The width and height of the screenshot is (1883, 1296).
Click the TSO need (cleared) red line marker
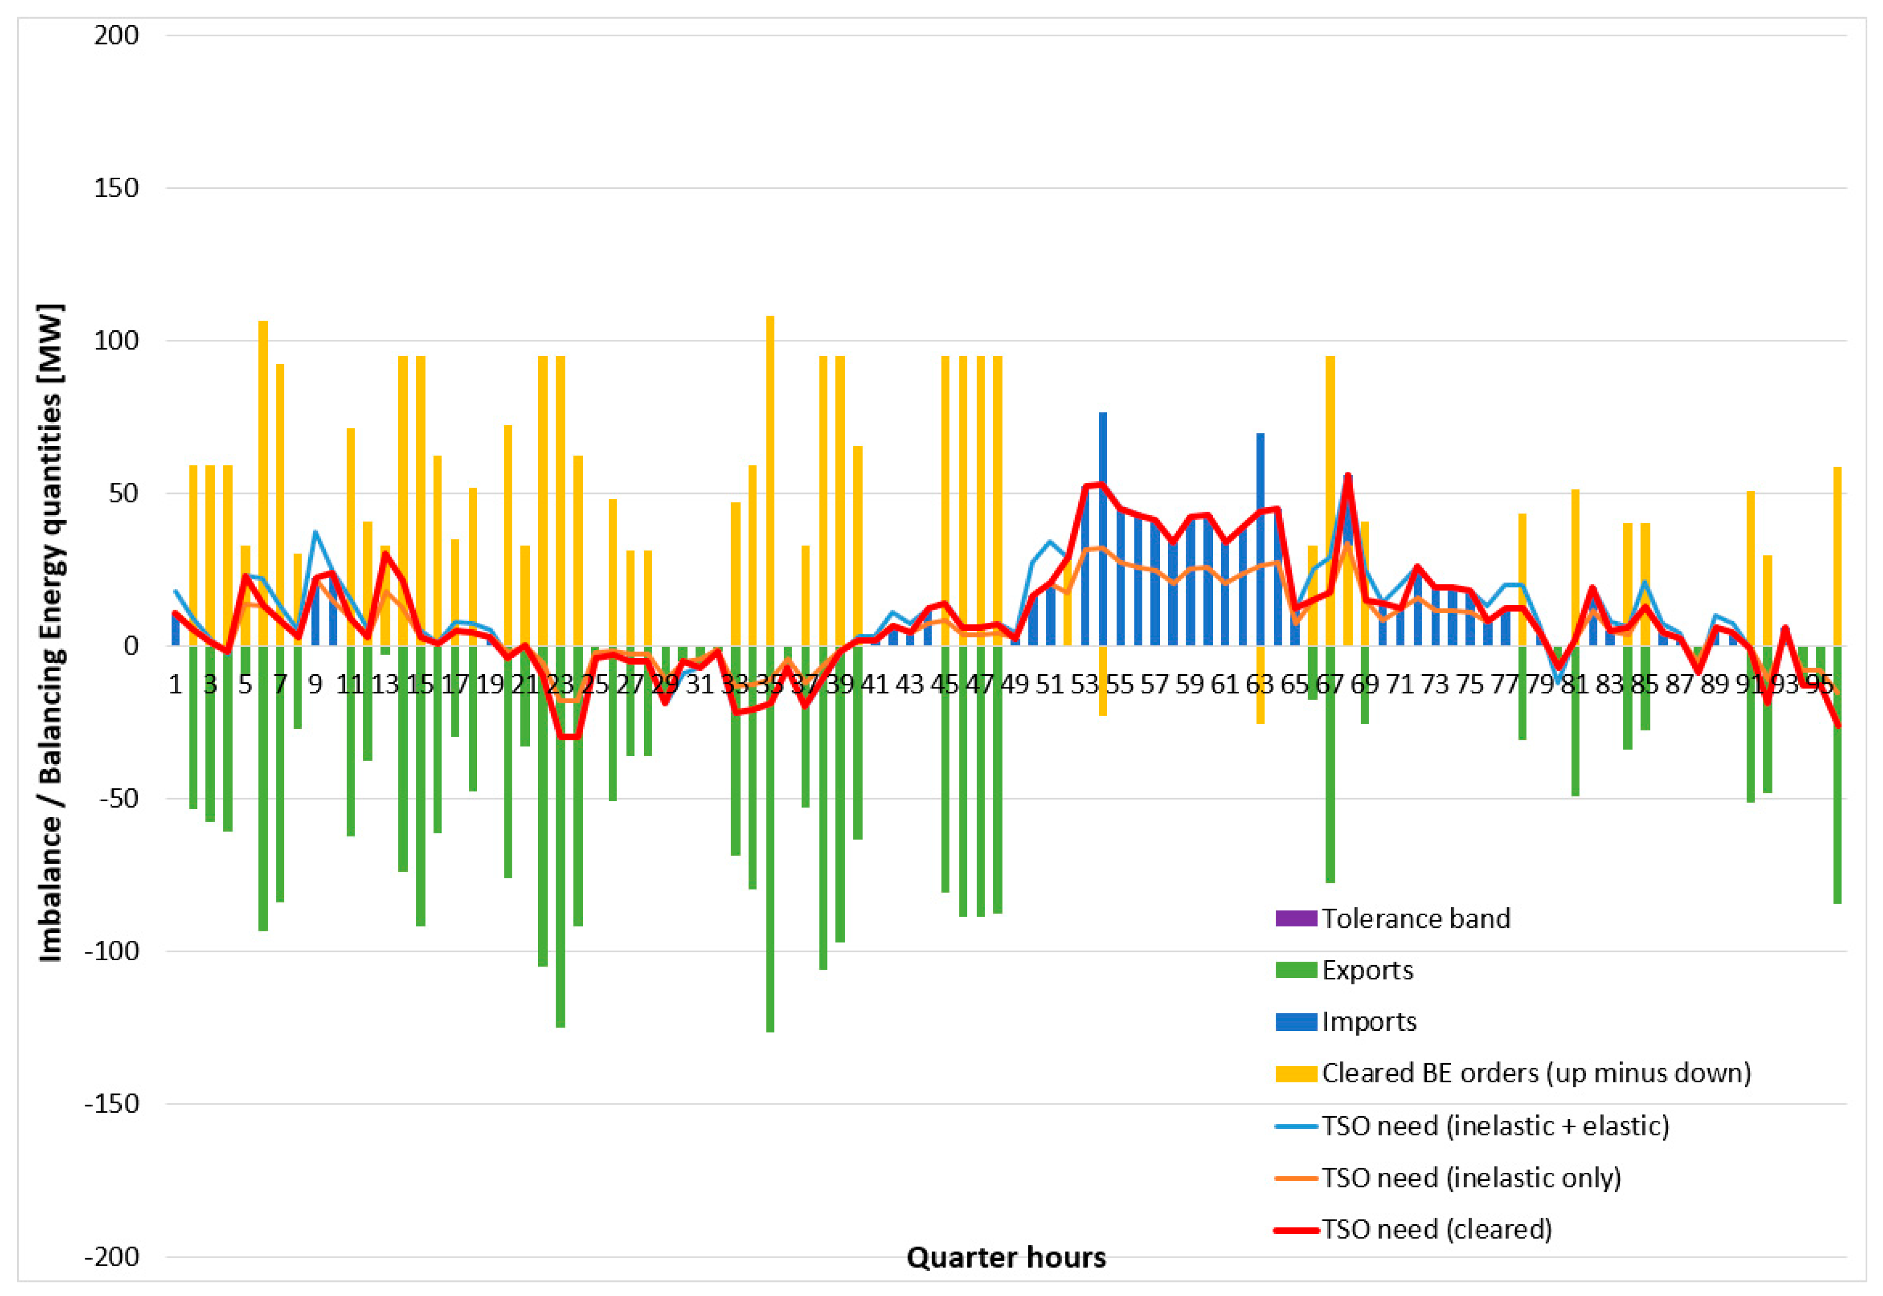pos(1296,1229)
